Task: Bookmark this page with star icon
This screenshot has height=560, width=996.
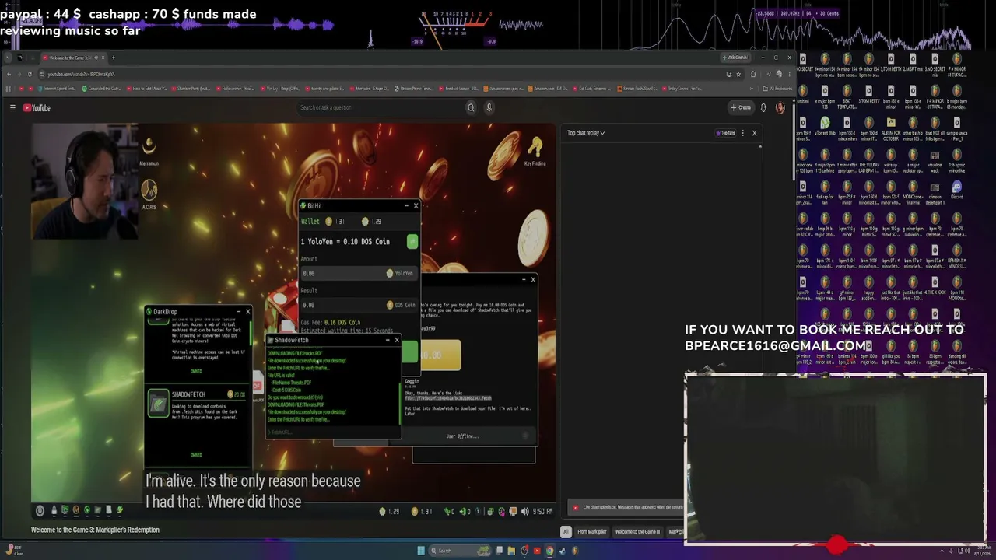Action: pyautogui.click(x=739, y=74)
